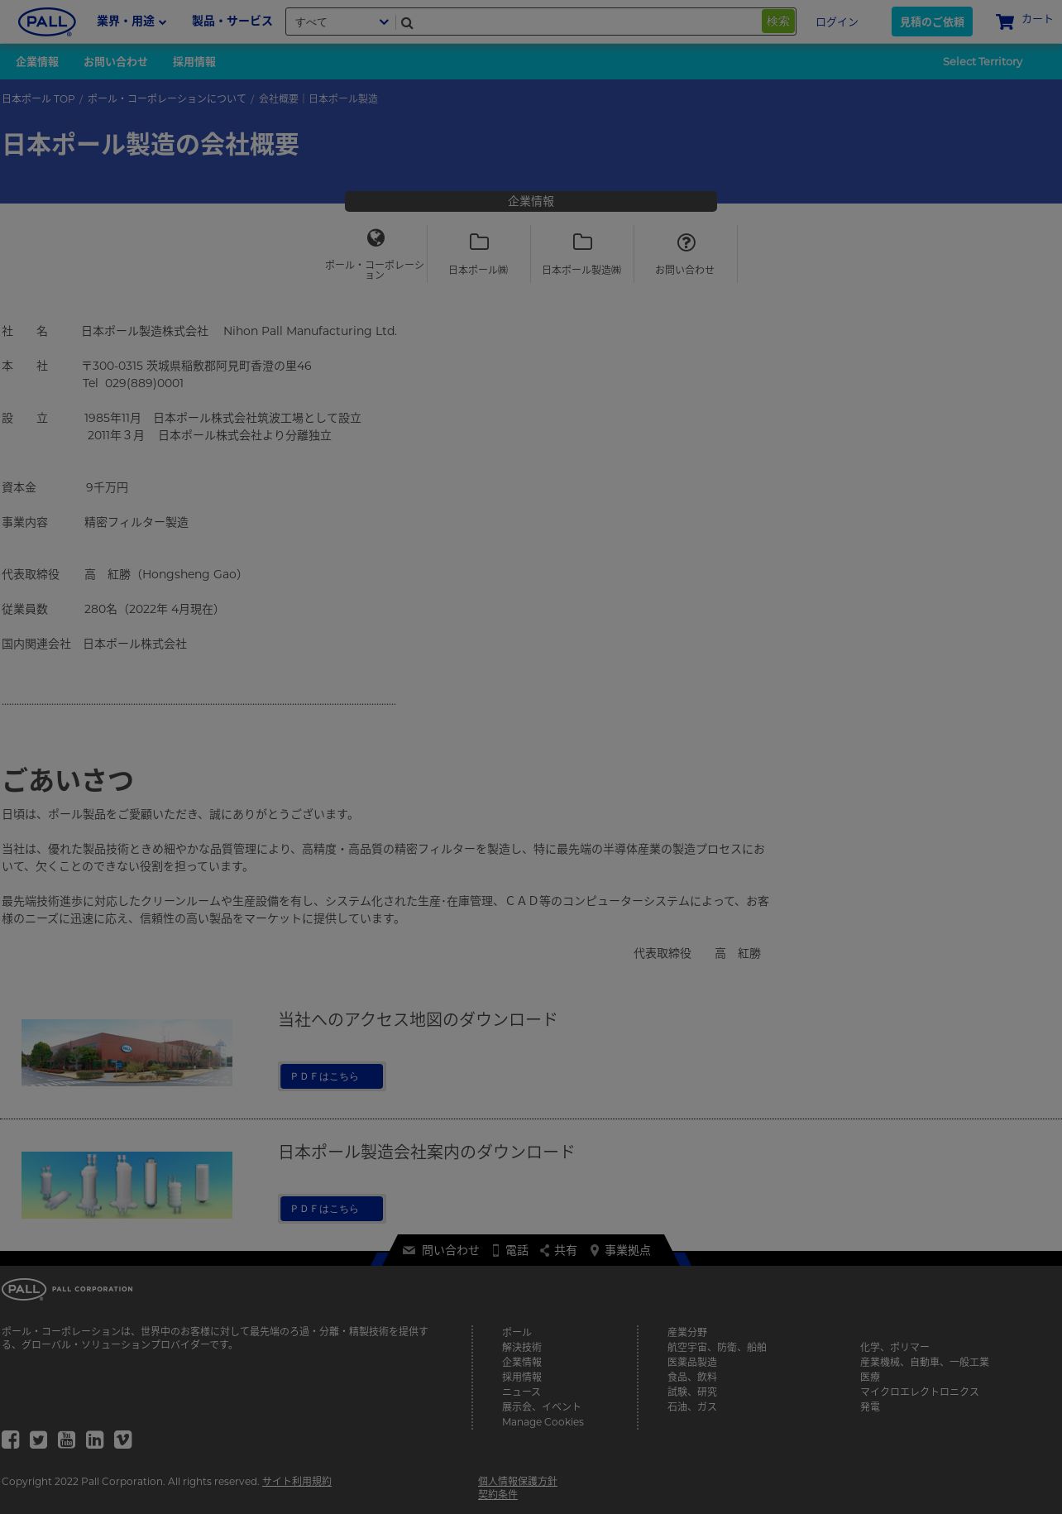Open the 企業情報 item in teal bar
Screen dimensions: 1062x1514
pos(37,62)
